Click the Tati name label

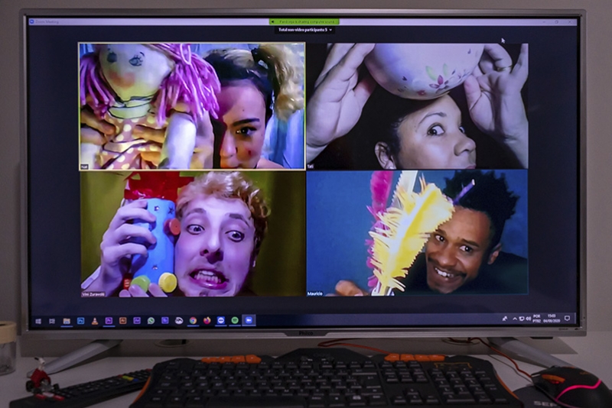coord(311,167)
